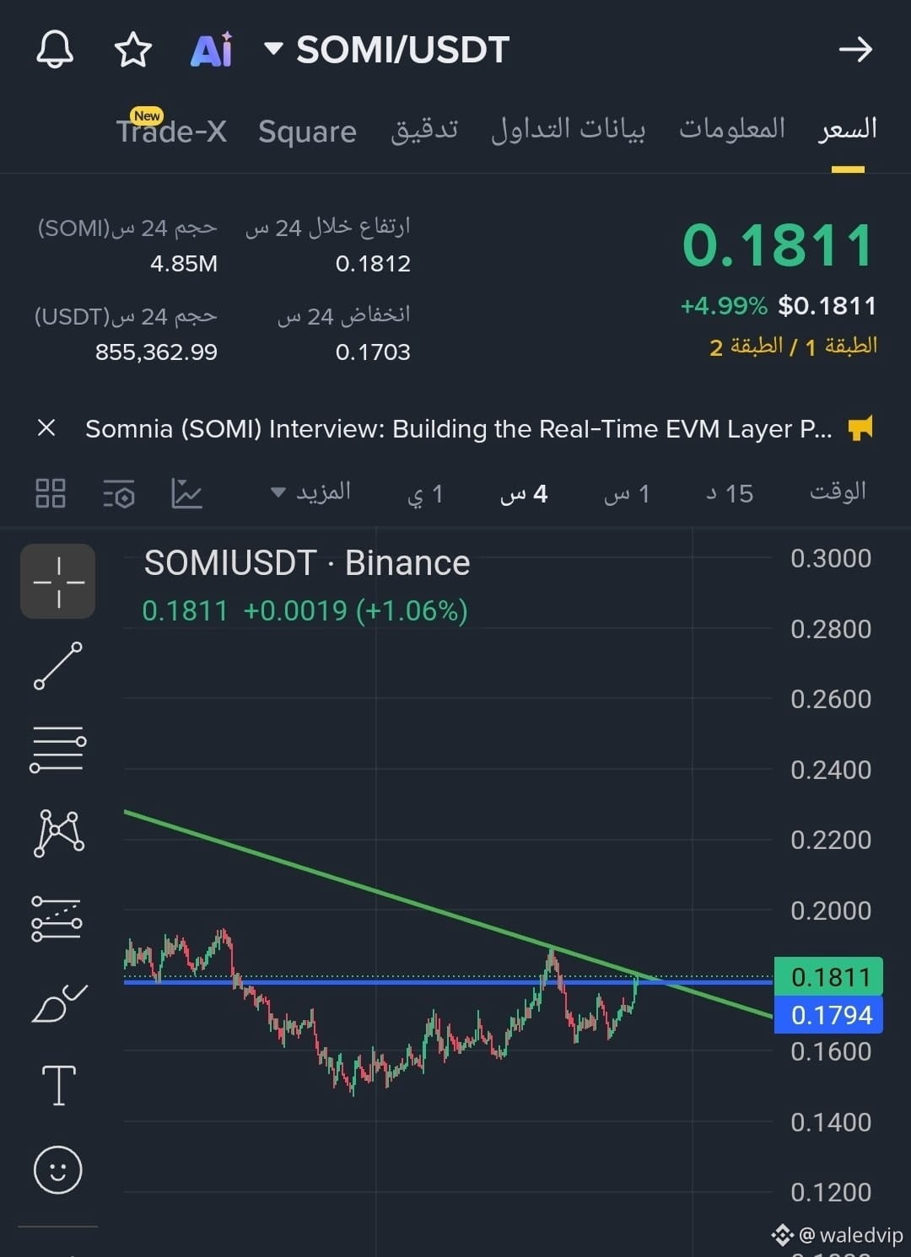
Task: Open the Trade-X tab
Action: tap(171, 131)
